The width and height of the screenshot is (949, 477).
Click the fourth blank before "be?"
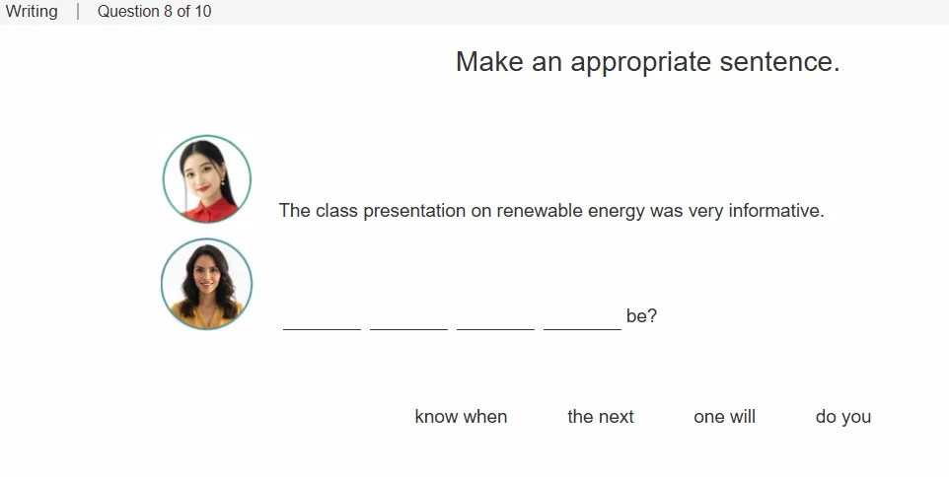(583, 319)
